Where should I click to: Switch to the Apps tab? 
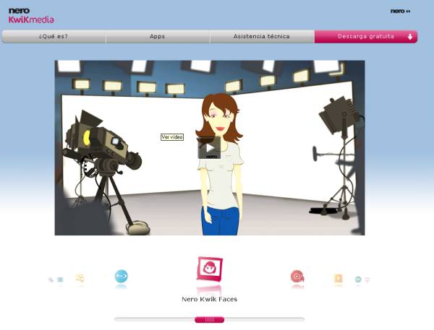click(158, 37)
